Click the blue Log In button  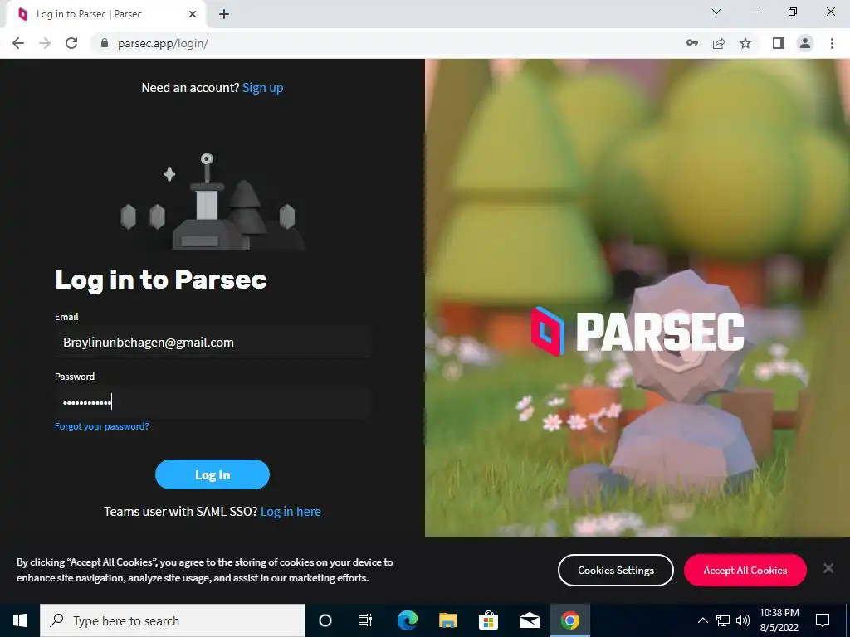click(212, 474)
